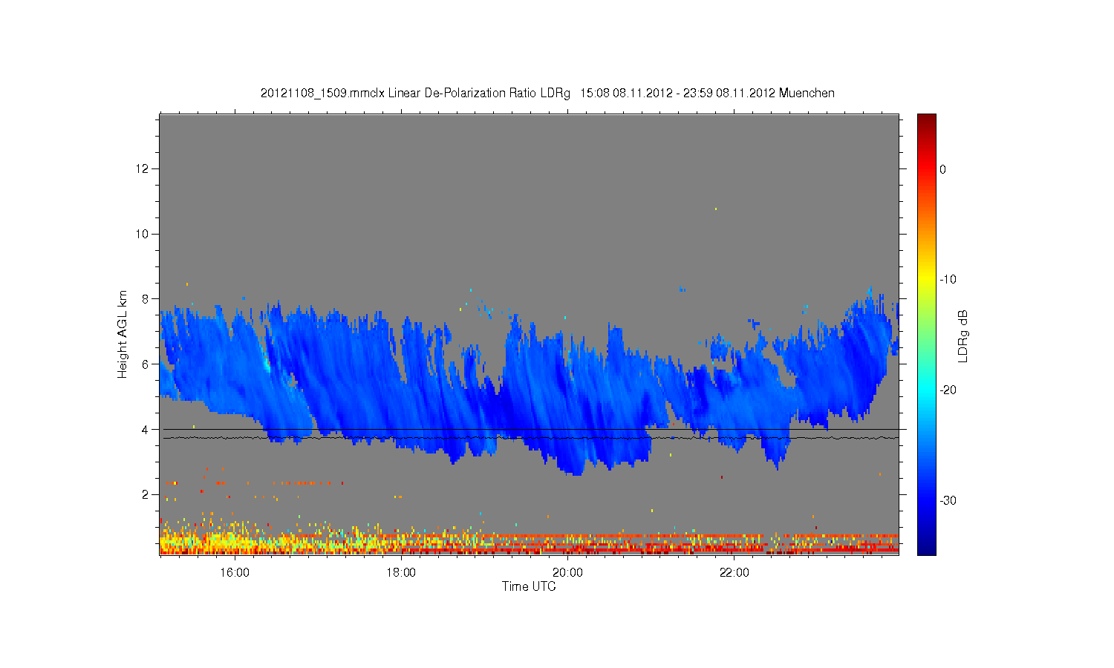Click the height tick label 4
1114x668 pixels.
pos(146,430)
